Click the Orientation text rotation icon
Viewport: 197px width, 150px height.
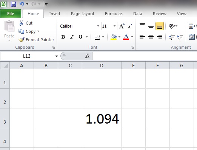[x=172, y=26]
